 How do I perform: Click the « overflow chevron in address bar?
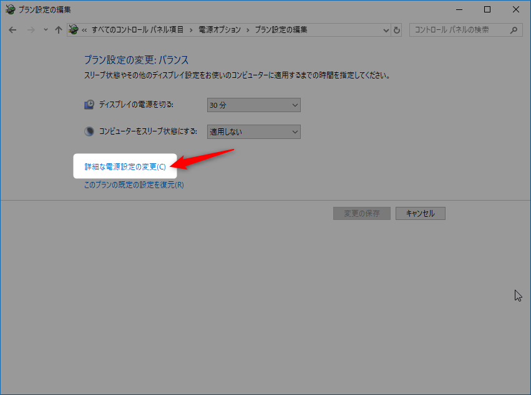84,30
